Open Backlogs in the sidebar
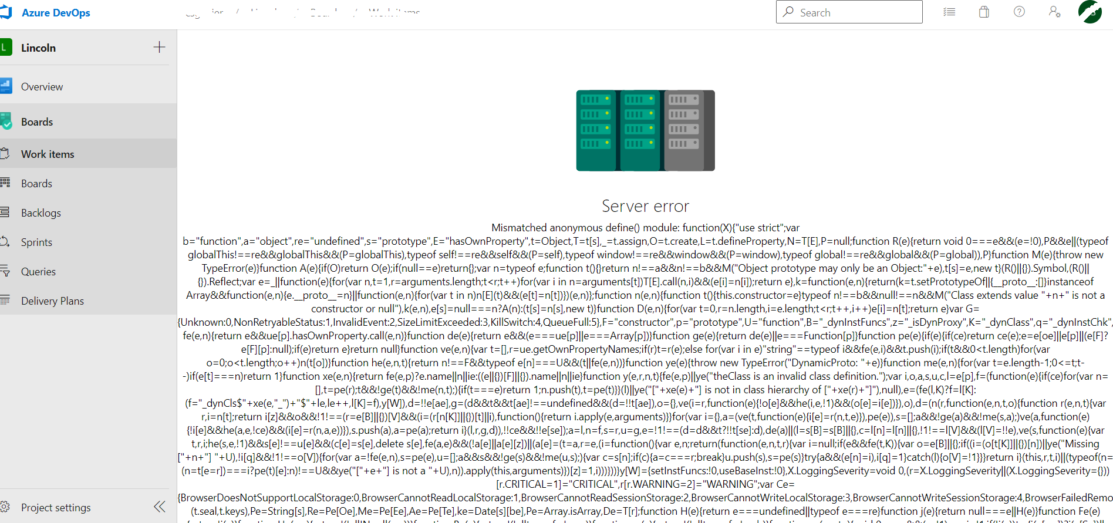Screen dimensions: 1113x523 coord(88,212)
